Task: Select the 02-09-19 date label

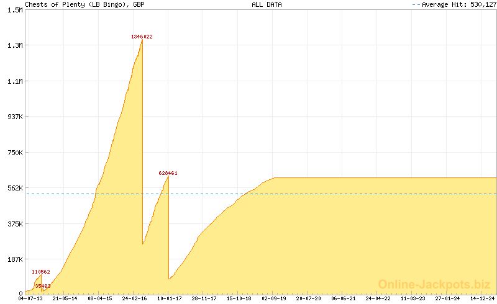Action: (274, 298)
